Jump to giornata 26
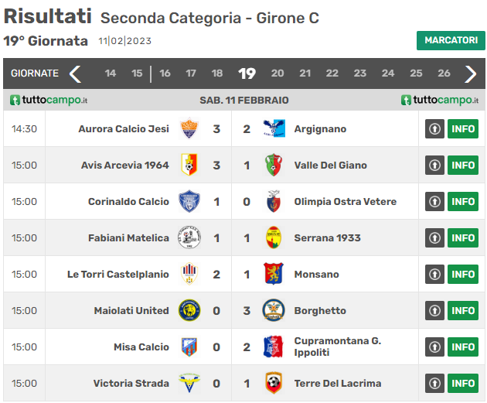This screenshot has height=403, width=487. (x=444, y=73)
